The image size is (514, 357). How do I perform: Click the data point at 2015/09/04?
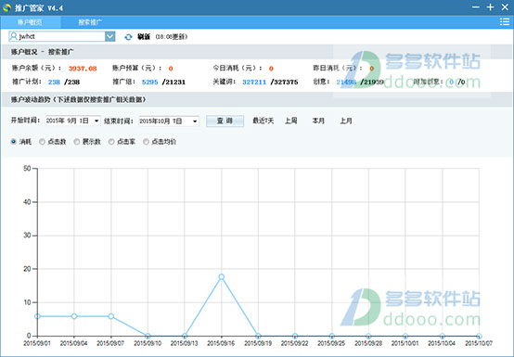[x=74, y=316]
